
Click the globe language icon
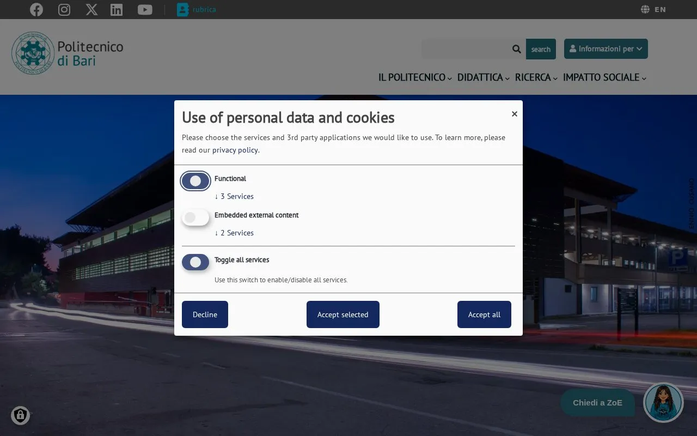pyautogui.click(x=645, y=9)
